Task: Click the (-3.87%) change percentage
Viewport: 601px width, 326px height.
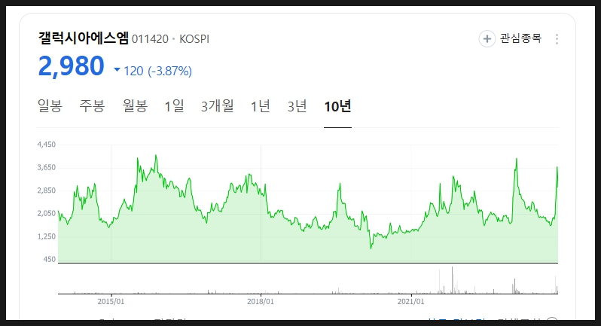Action: [x=169, y=71]
